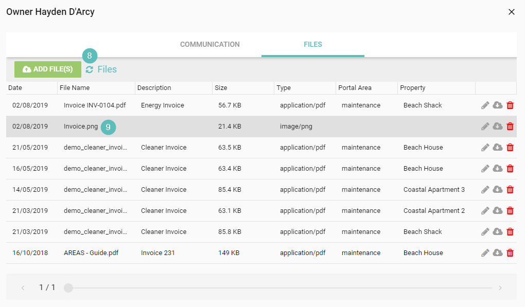525x307 pixels.
Task: Delete the 14/05/2019 cleaner invoice
Action: point(510,190)
